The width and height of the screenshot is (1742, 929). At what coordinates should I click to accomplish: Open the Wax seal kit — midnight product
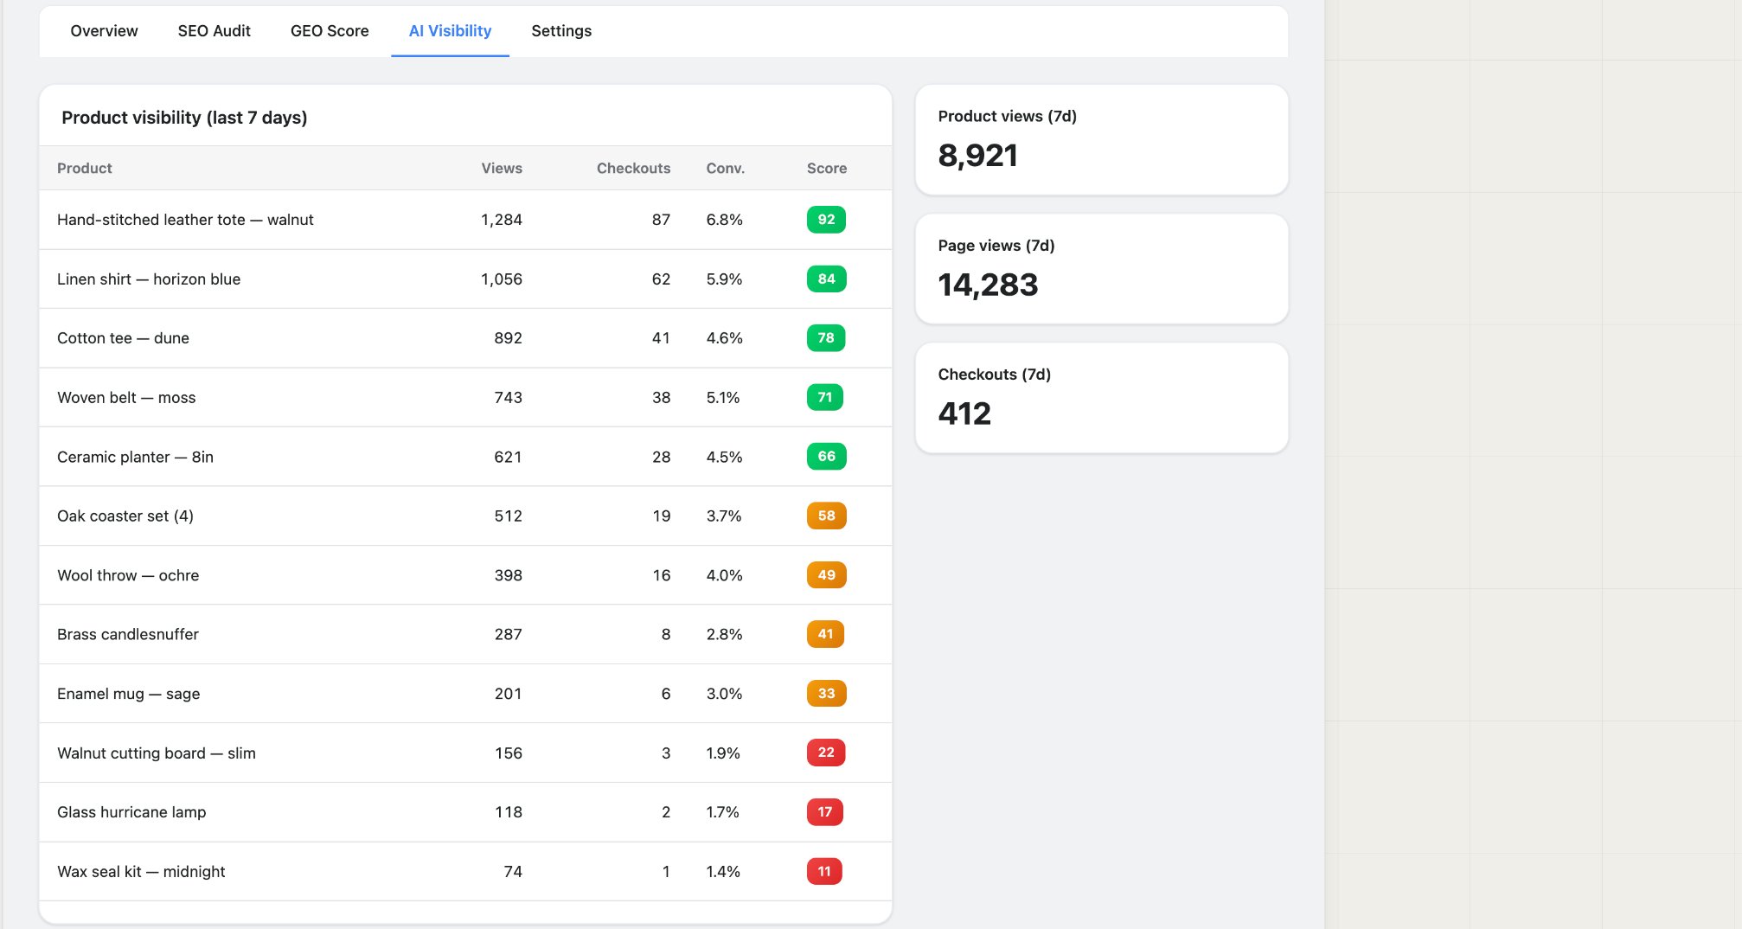click(141, 872)
